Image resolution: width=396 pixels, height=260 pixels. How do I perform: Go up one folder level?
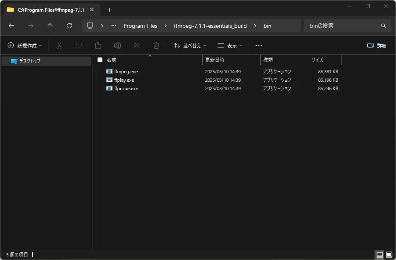click(x=50, y=26)
